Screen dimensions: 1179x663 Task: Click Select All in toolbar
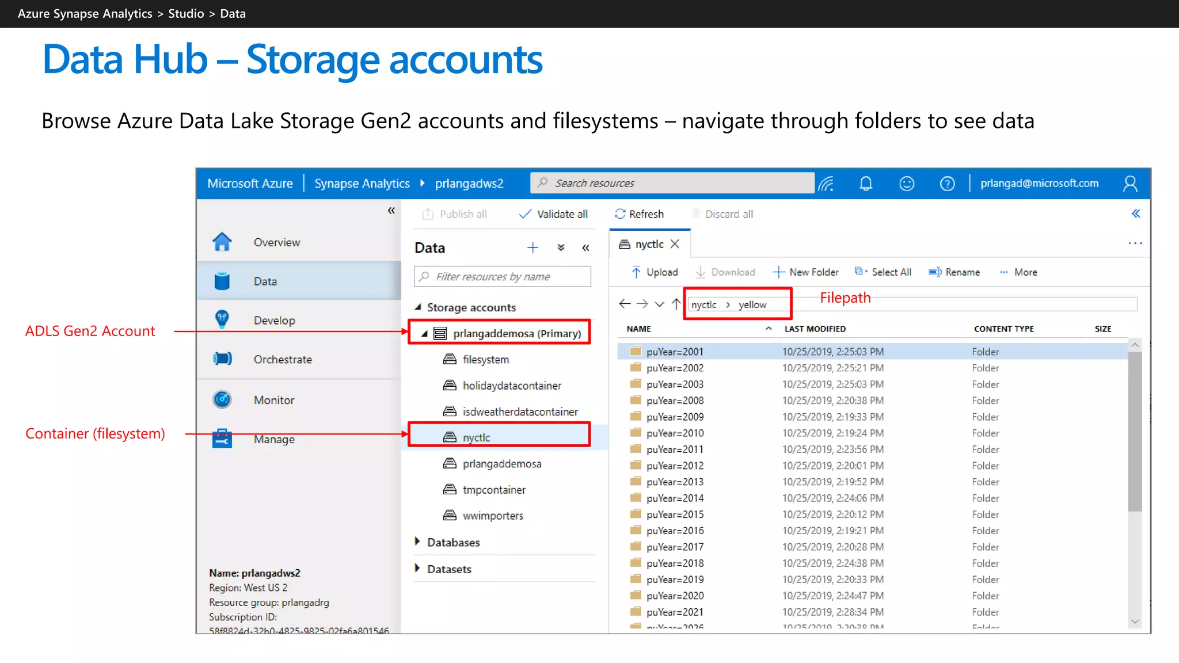pos(883,272)
